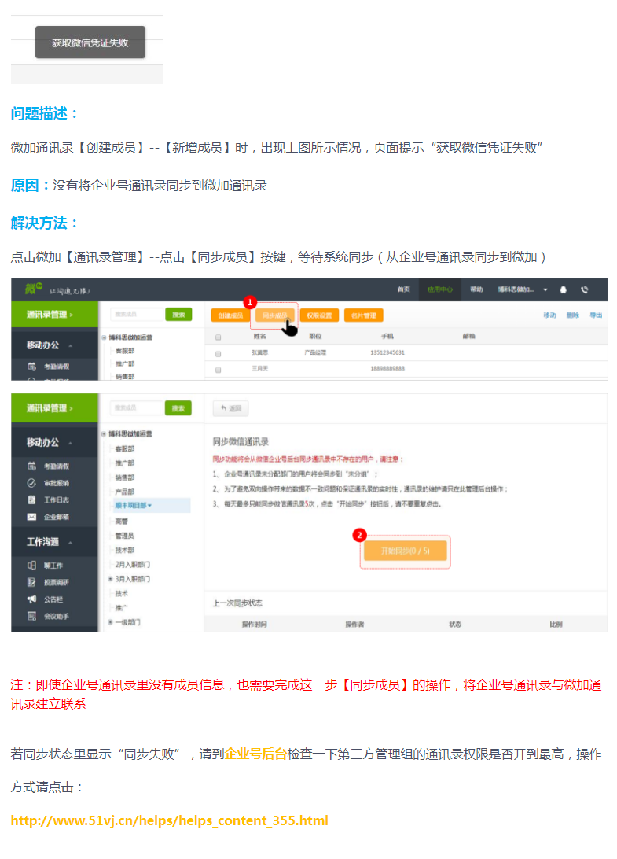Click the 操作者 column header
The width and height of the screenshot is (617, 859).
(354, 624)
